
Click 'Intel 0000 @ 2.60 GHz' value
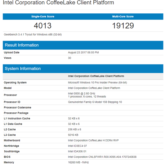point(82,93)
